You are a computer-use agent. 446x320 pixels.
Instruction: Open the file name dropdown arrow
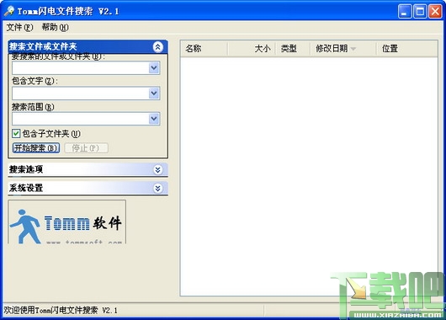tap(154, 68)
